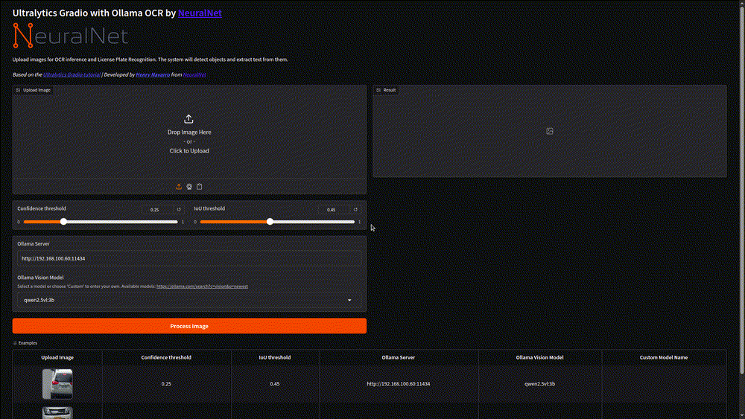Expand the Ollama Vision Model dropdown arrow
The image size is (745, 419).
coord(350,301)
